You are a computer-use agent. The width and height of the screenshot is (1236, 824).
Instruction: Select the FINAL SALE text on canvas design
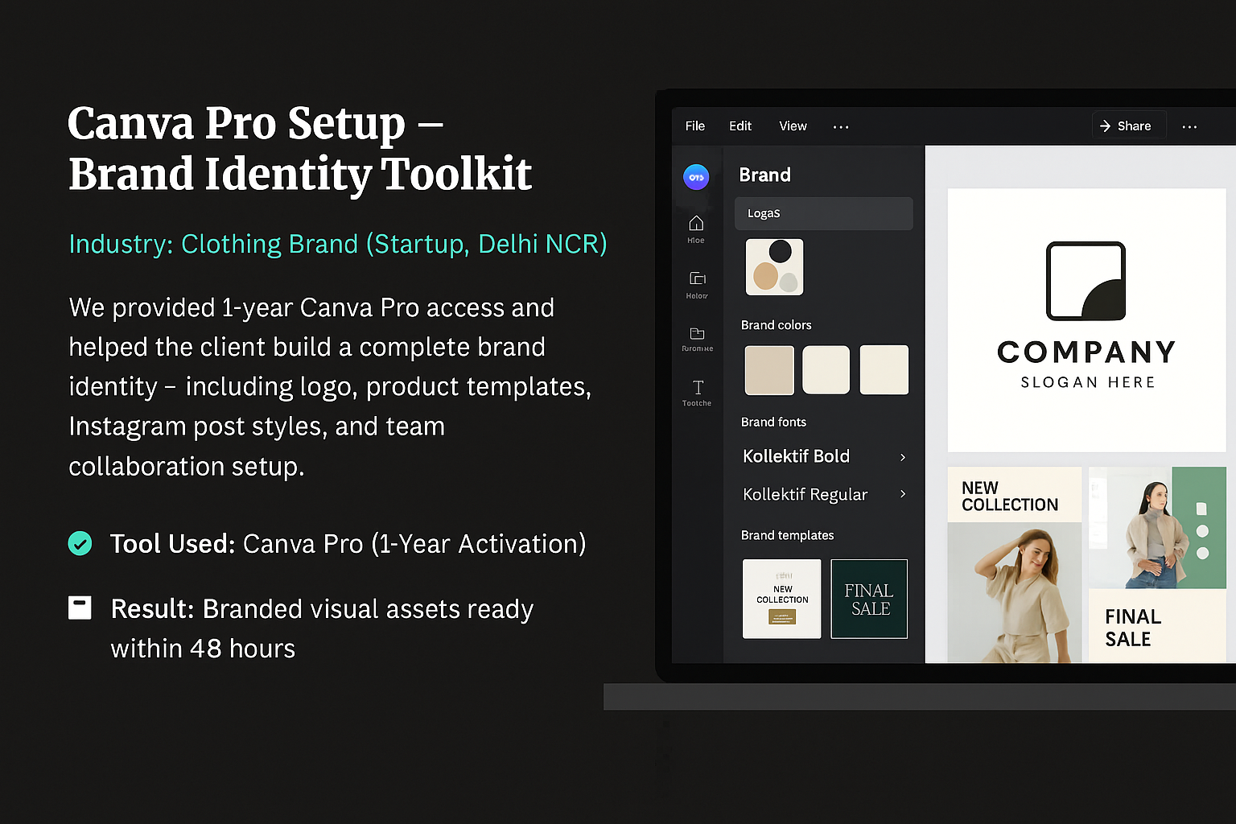[x=1133, y=628]
